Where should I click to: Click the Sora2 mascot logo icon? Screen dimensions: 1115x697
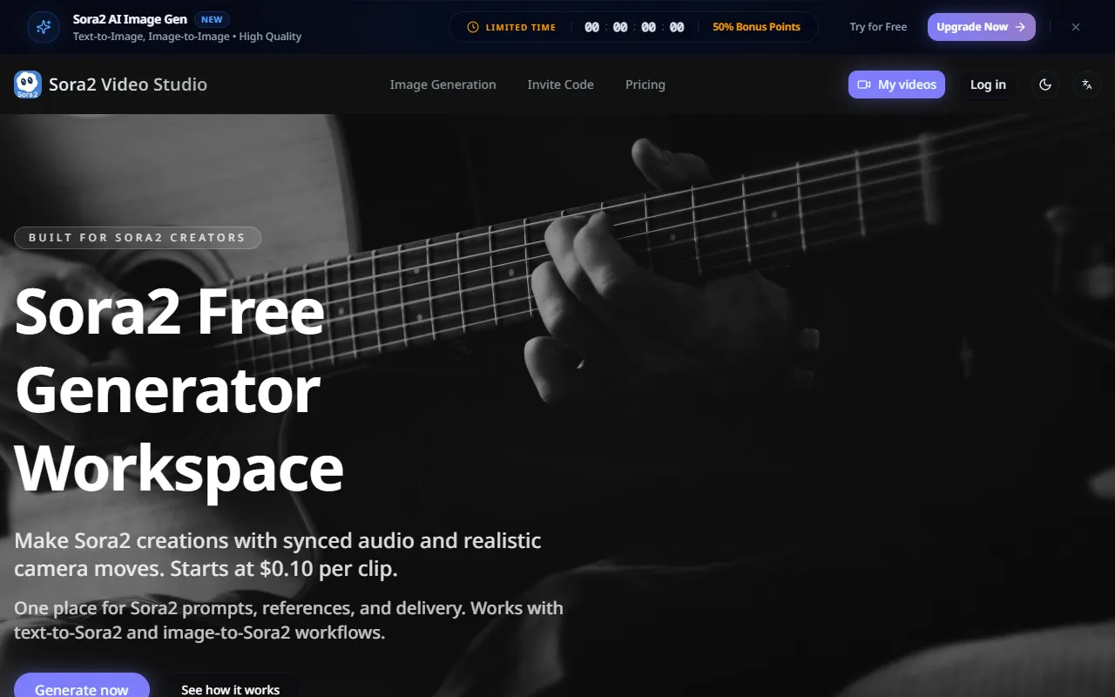point(28,85)
